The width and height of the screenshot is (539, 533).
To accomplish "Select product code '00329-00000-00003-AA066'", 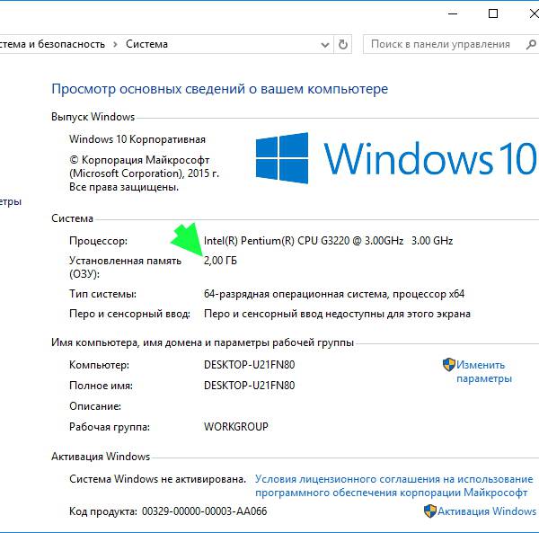I will point(204,511).
